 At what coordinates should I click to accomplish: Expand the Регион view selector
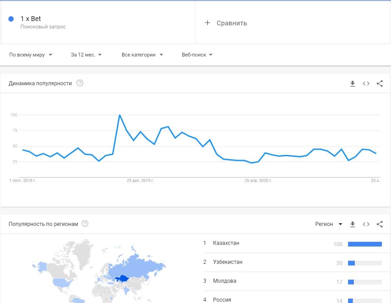point(328,224)
